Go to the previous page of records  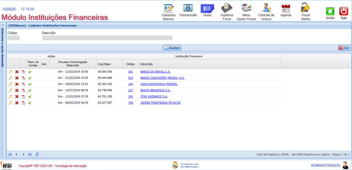[x=16, y=154]
